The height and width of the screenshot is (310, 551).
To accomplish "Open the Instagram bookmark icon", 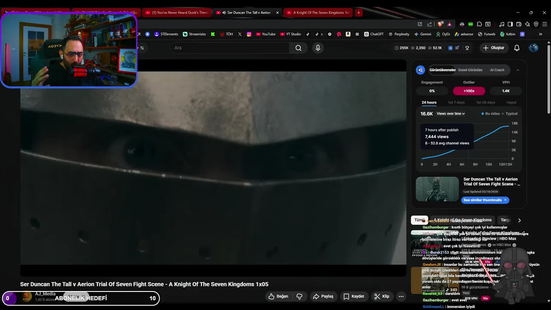I will click(x=249, y=34).
